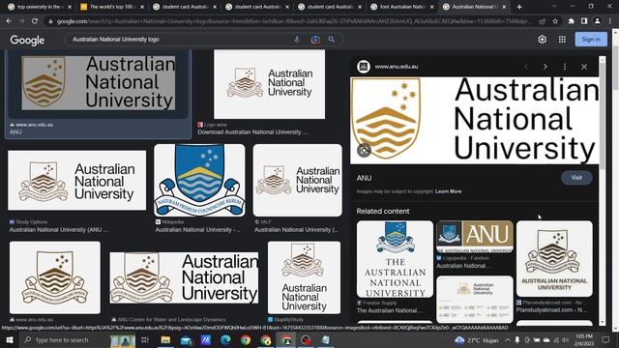619x348 pixels.
Task: Open the weather widget showing 27°C Hujan
Action: coord(477,339)
